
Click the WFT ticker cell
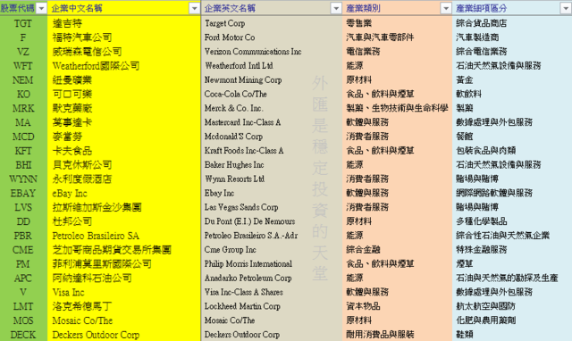(x=24, y=66)
